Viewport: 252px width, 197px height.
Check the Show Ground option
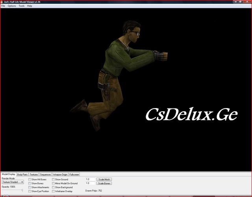click(x=53, y=179)
